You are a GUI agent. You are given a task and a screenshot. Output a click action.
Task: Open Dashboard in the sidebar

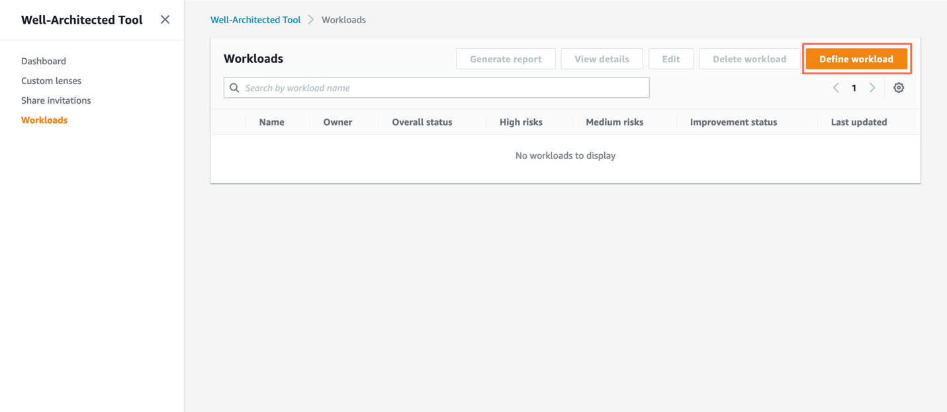click(44, 61)
